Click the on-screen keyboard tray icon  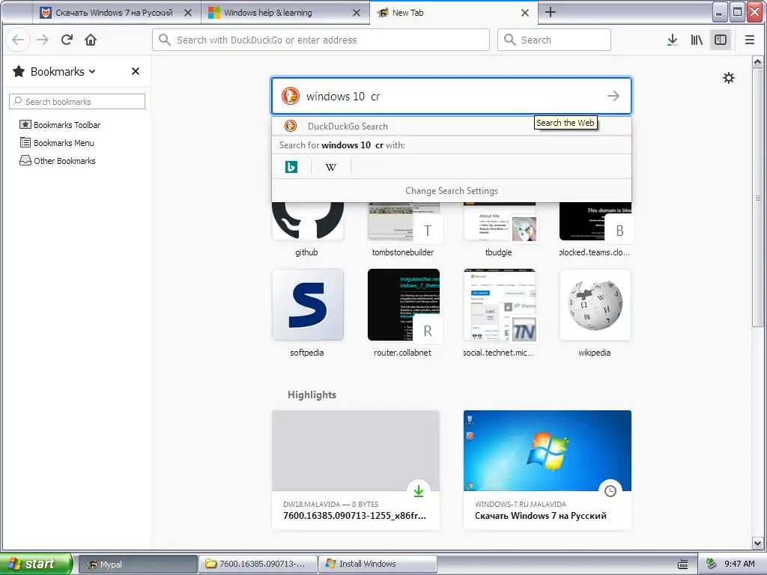(683, 565)
